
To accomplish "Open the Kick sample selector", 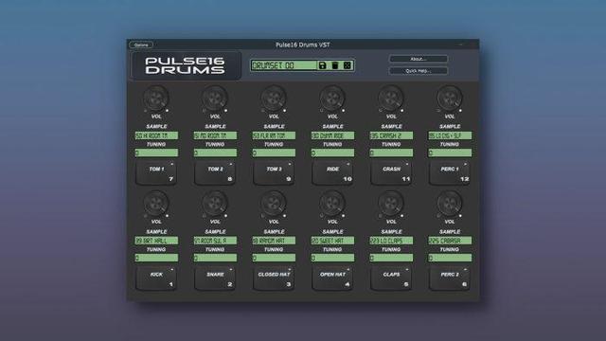I will [156, 241].
